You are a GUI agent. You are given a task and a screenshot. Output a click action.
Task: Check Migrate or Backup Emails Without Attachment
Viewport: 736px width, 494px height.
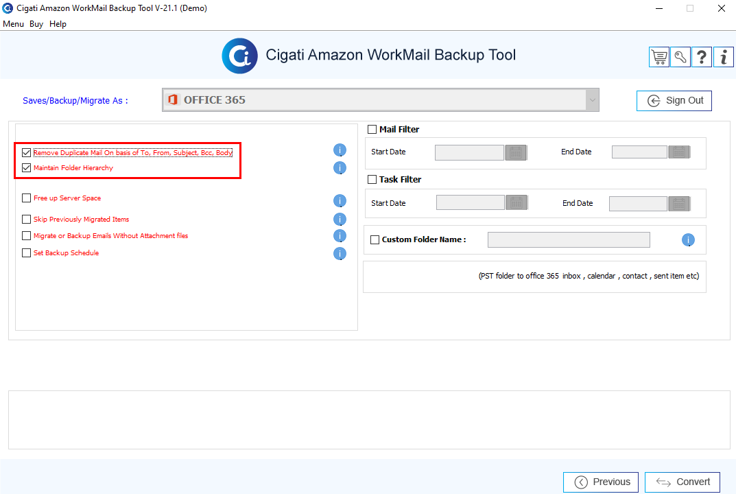tap(26, 236)
